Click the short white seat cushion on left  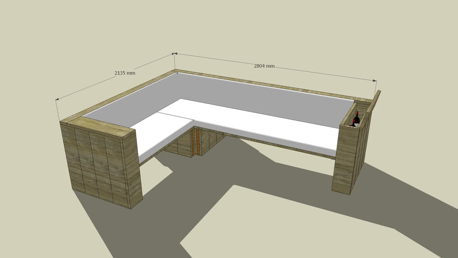[x=161, y=131]
